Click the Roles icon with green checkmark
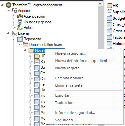 pyautogui.click(x=20, y=28)
